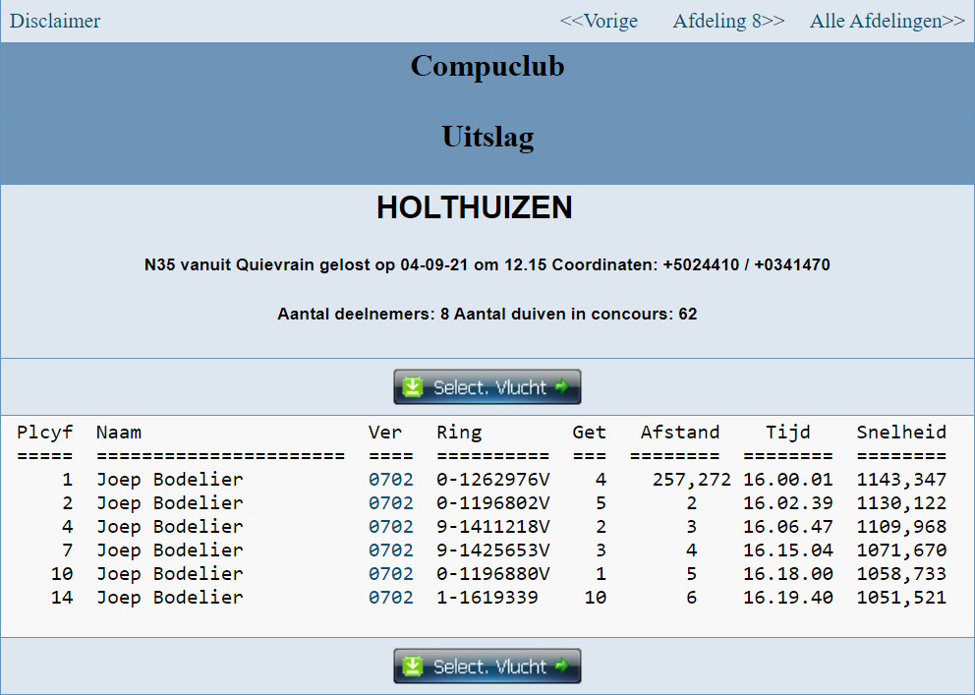Viewport: 975px width, 695px height.
Task: Click the Snelheid column header
Action: (x=901, y=433)
